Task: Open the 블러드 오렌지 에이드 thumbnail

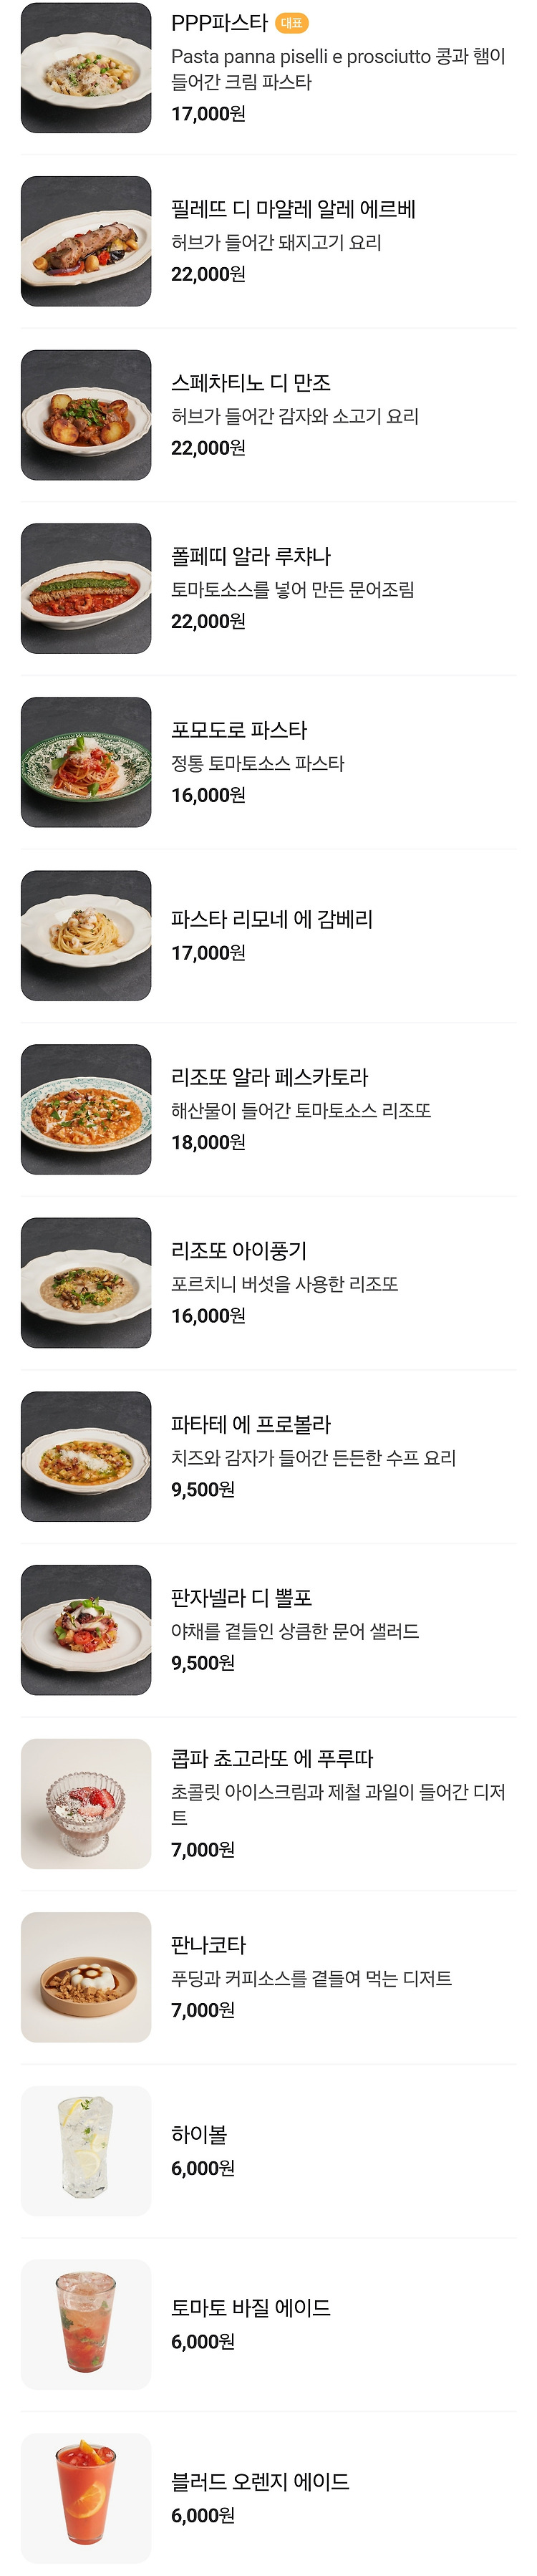Action: coord(86,2498)
